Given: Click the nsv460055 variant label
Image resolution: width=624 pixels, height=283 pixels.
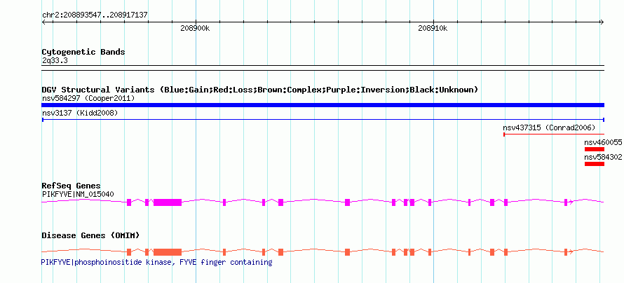Looking at the screenshot, I should click(603, 142).
